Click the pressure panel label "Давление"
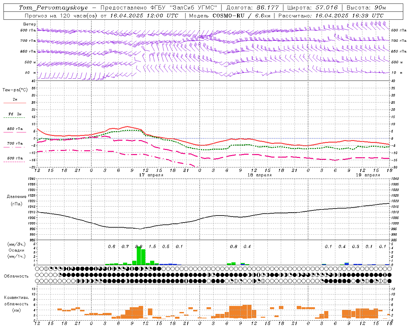The image size is (408, 326). pos(17,197)
